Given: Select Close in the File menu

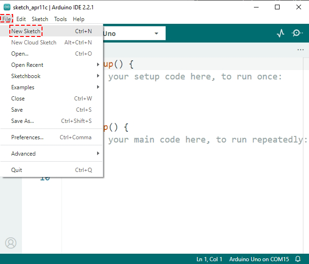Looking at the screenshot, I should click(x=52, y=99).
